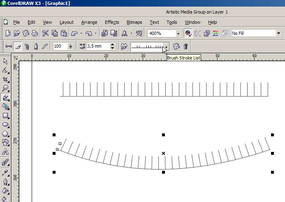Open the Bitmaps menu

click(134, 22)
